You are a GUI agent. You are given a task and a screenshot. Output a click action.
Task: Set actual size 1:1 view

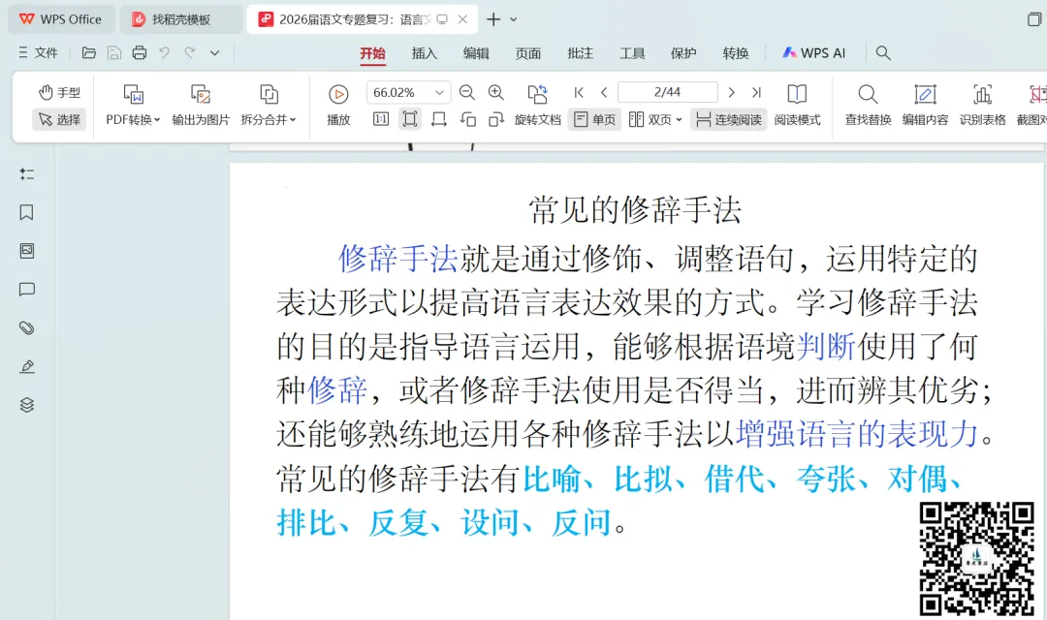(381, 119)
